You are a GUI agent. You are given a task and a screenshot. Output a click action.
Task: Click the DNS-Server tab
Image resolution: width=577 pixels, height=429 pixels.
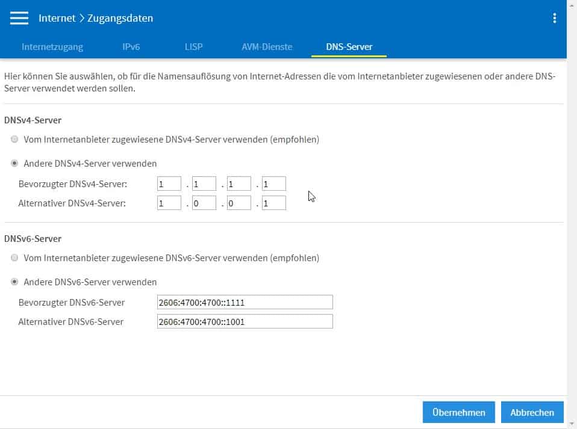click(349, 46)
